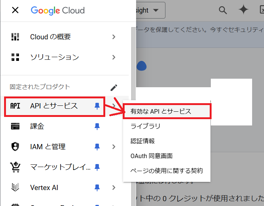Expand the ソリューション chevron

(114, 57)
